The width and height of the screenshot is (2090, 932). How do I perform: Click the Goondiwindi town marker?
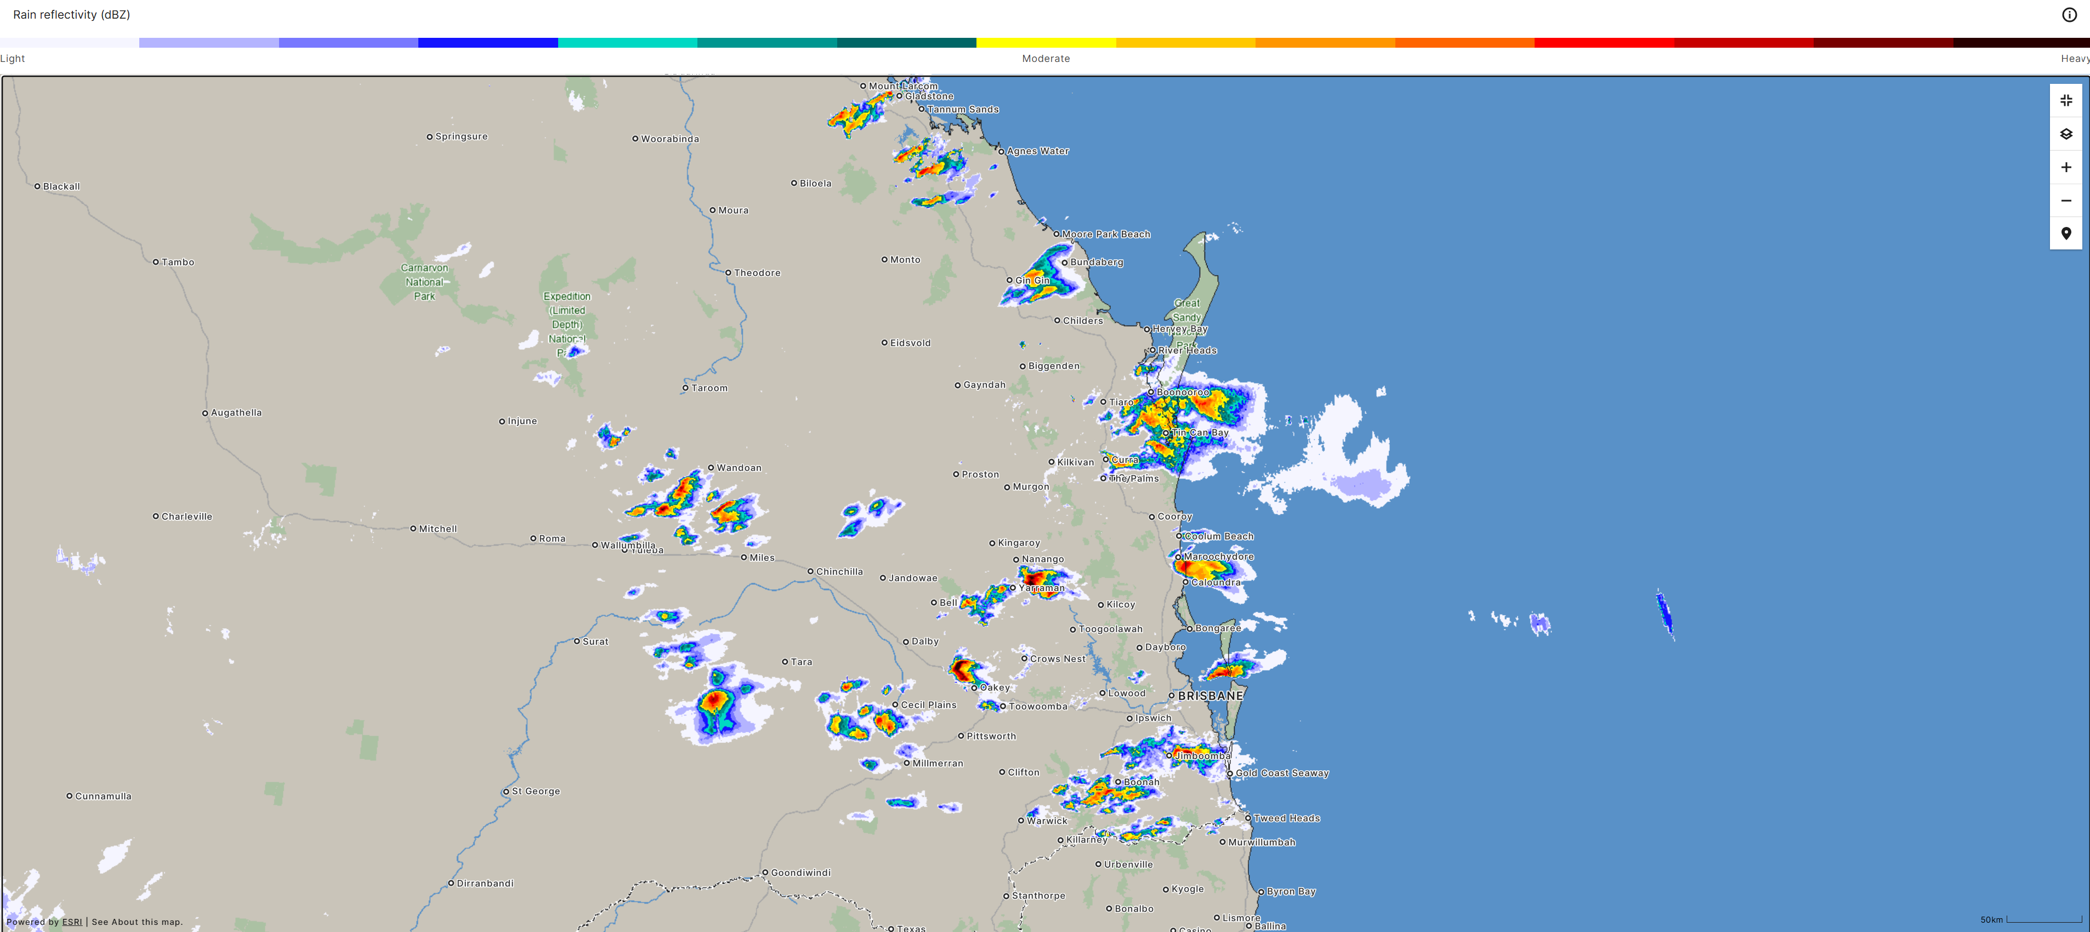click(x=765, y=873)
